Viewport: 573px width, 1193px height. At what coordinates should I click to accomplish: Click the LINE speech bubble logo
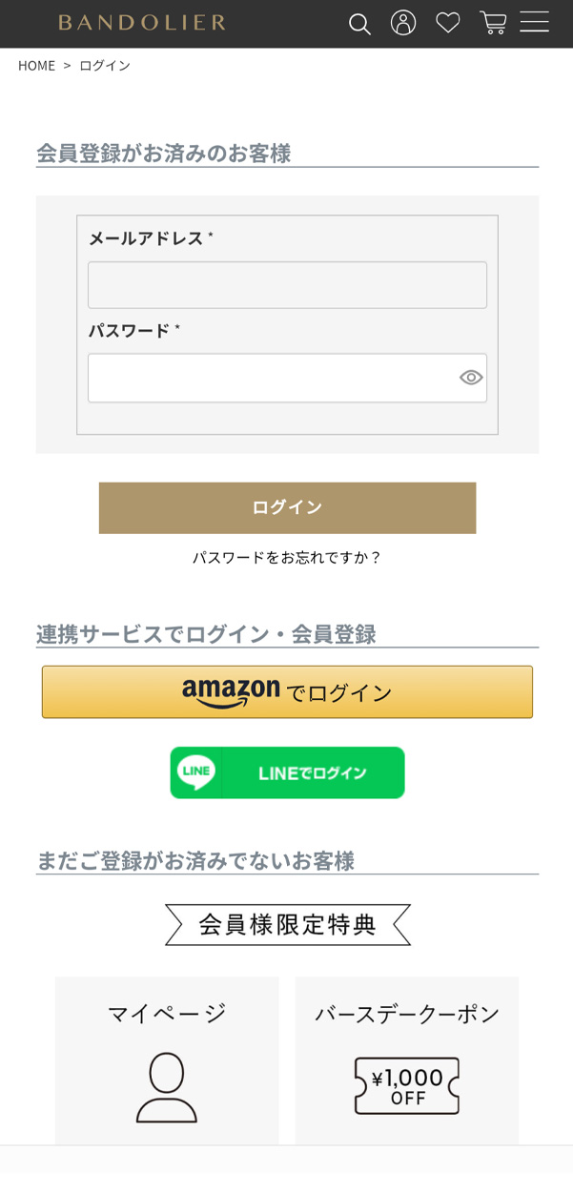click(x=196, y=772)
